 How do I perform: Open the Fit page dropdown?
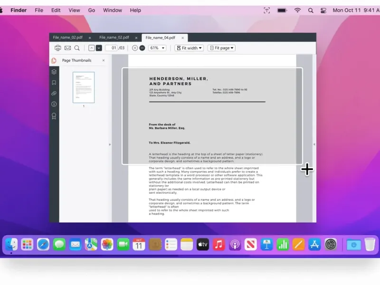pyautogui.click(x=222, y=48)
